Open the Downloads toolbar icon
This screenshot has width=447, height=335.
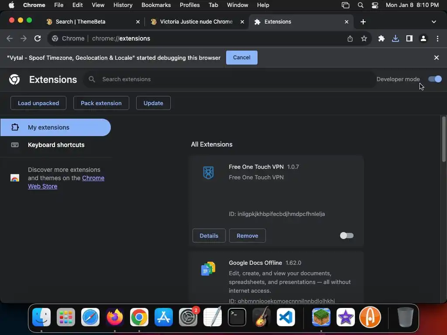click(x=395, y=38)
